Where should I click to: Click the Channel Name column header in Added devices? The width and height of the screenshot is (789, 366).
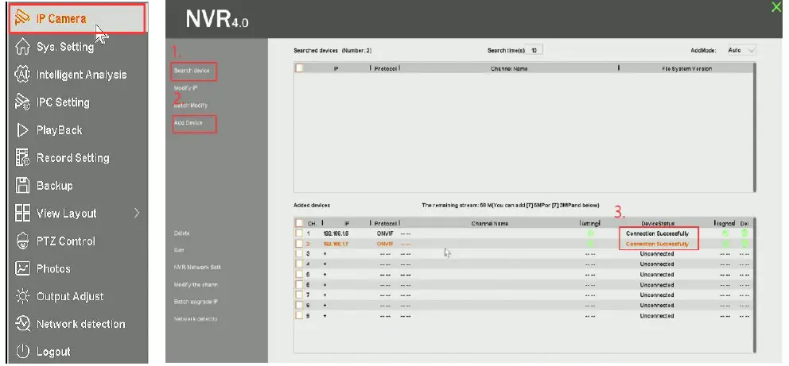coord(490,223)
